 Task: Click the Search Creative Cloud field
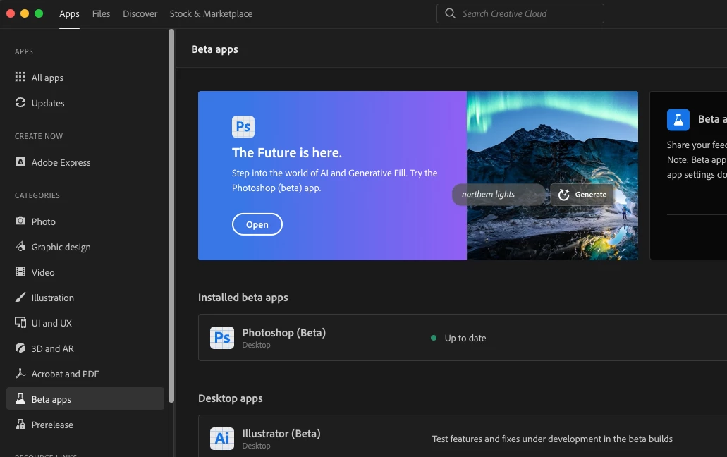[520, 13]
